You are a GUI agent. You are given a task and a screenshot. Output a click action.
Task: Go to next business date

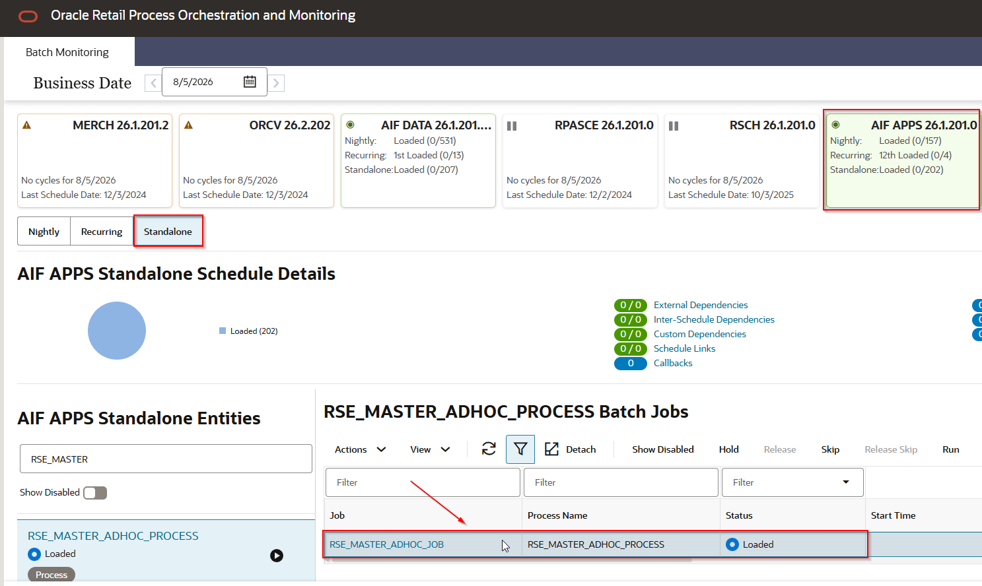click(276, 83)
